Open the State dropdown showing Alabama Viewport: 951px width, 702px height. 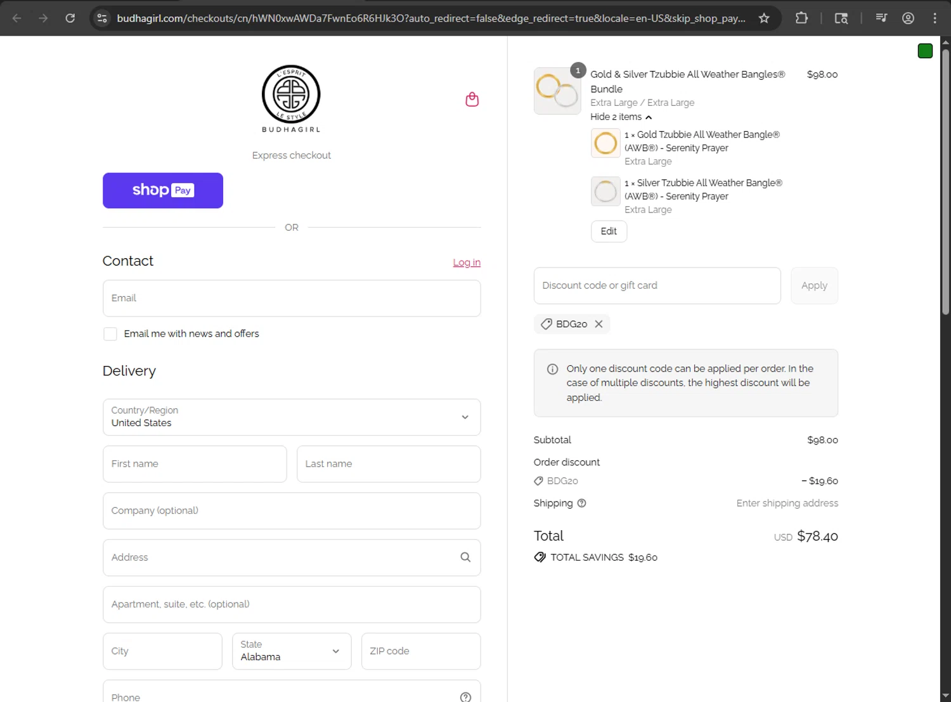(x=292, y=651)
